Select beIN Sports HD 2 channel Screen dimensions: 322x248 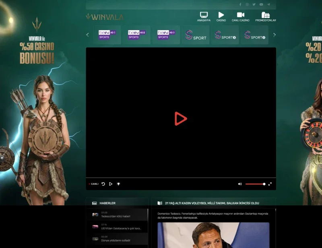(136, 35)
